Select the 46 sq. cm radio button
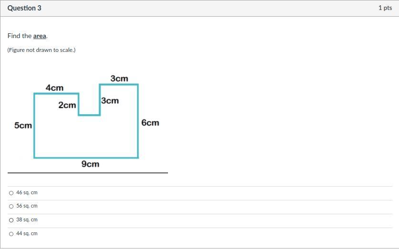The height and width of the screenshot is (249, 399). point(11,193)
